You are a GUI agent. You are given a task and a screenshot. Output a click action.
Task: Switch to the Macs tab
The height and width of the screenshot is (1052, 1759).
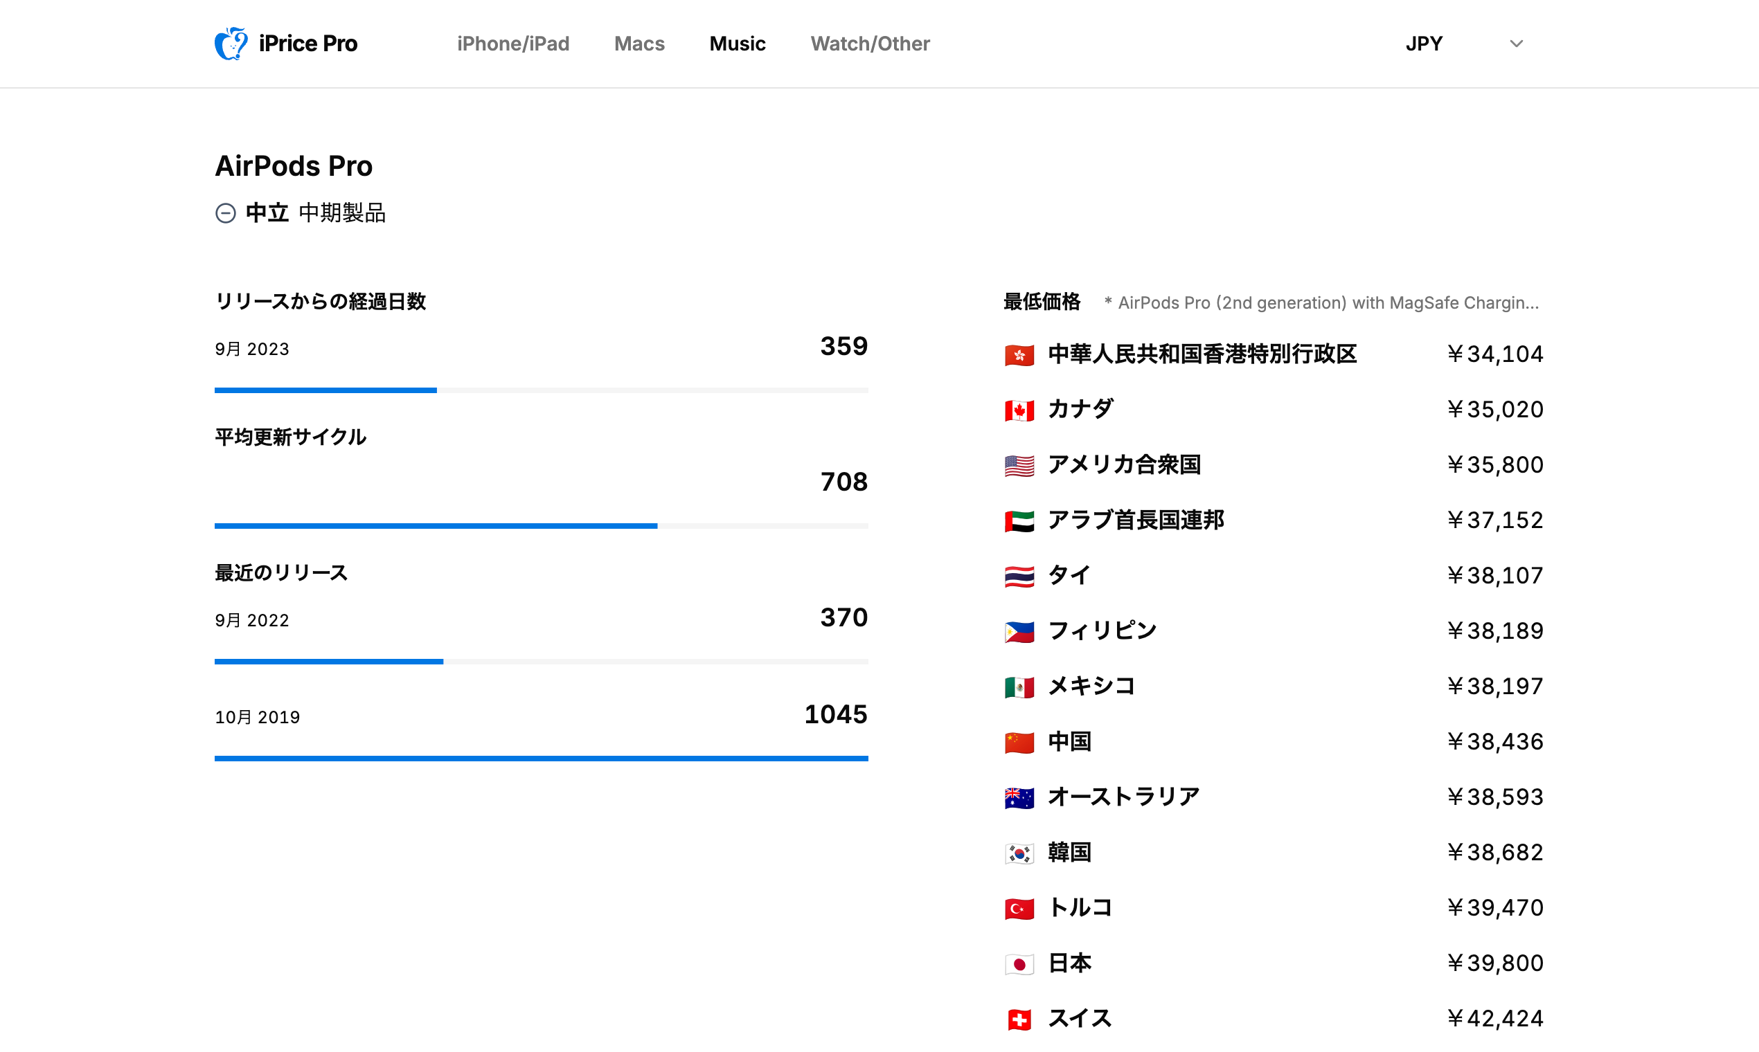point(639,43)
